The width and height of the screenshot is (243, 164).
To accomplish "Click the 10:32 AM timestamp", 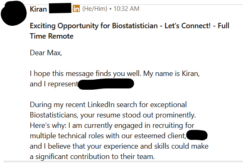I will click(126, 9).
